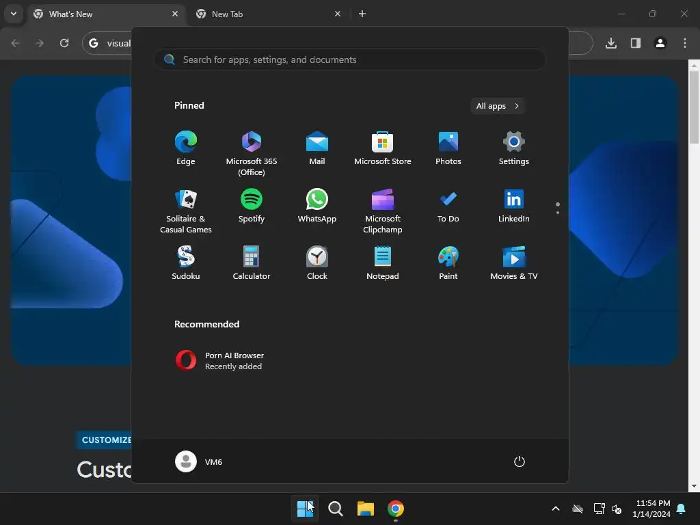Open the recently added Opera browser item
700x525 pixels.
[219, 361]
